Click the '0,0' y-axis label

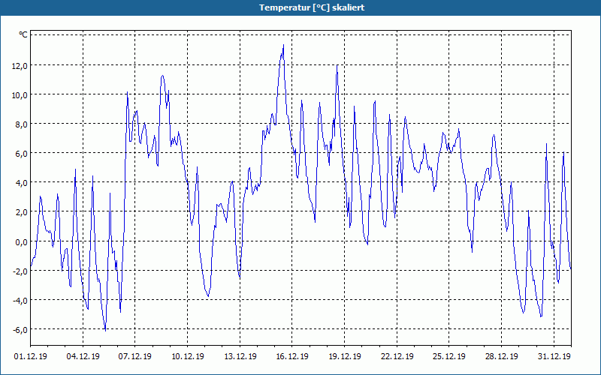coord(22,241)
